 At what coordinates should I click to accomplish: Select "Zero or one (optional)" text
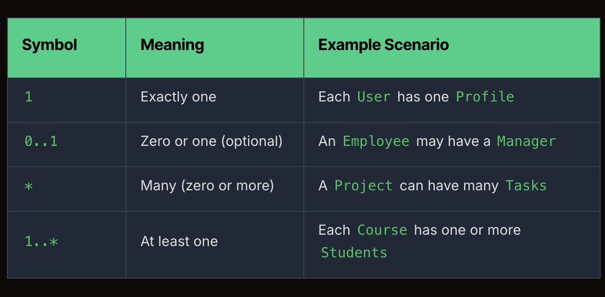pos(212,141)
